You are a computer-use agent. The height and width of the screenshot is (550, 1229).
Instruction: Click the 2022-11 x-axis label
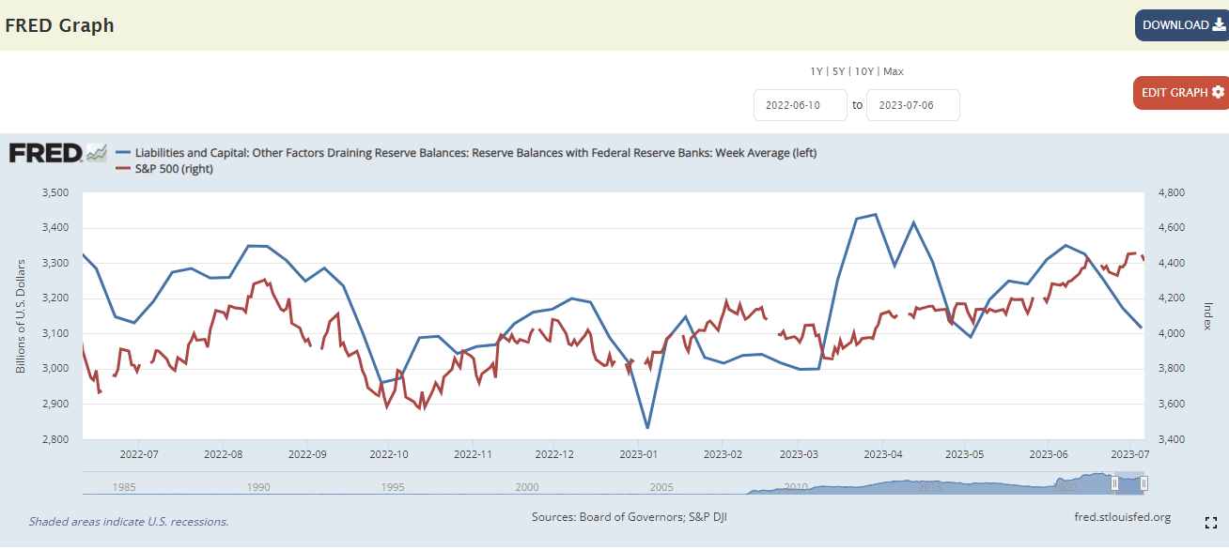(474, 453)
